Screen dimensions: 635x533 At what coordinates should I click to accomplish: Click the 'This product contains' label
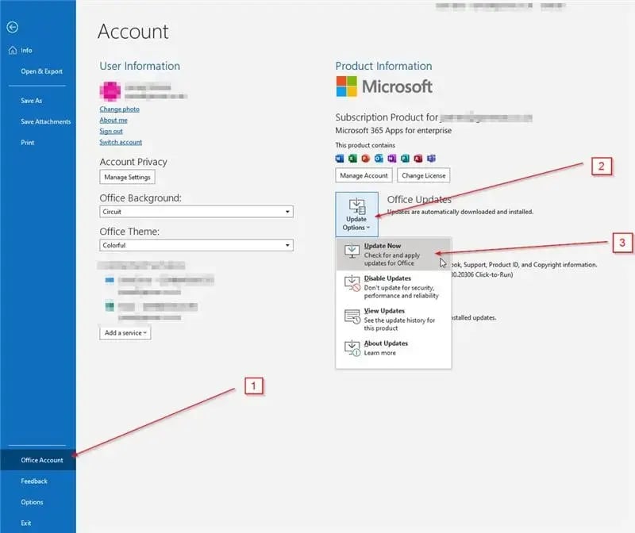[365, 145]
